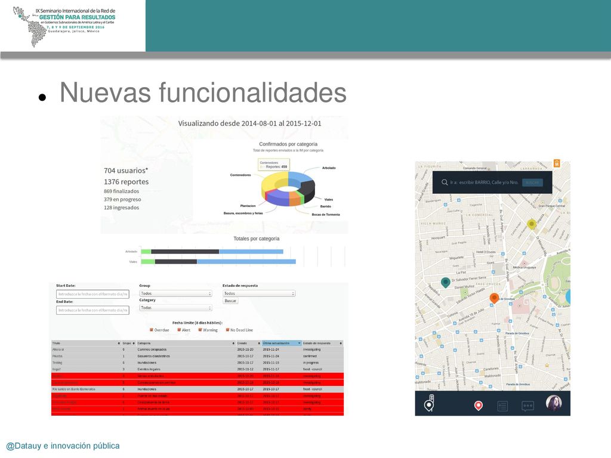Click the 'Contenedores' pie label
The image size is (611, 458).
[240, 175]
